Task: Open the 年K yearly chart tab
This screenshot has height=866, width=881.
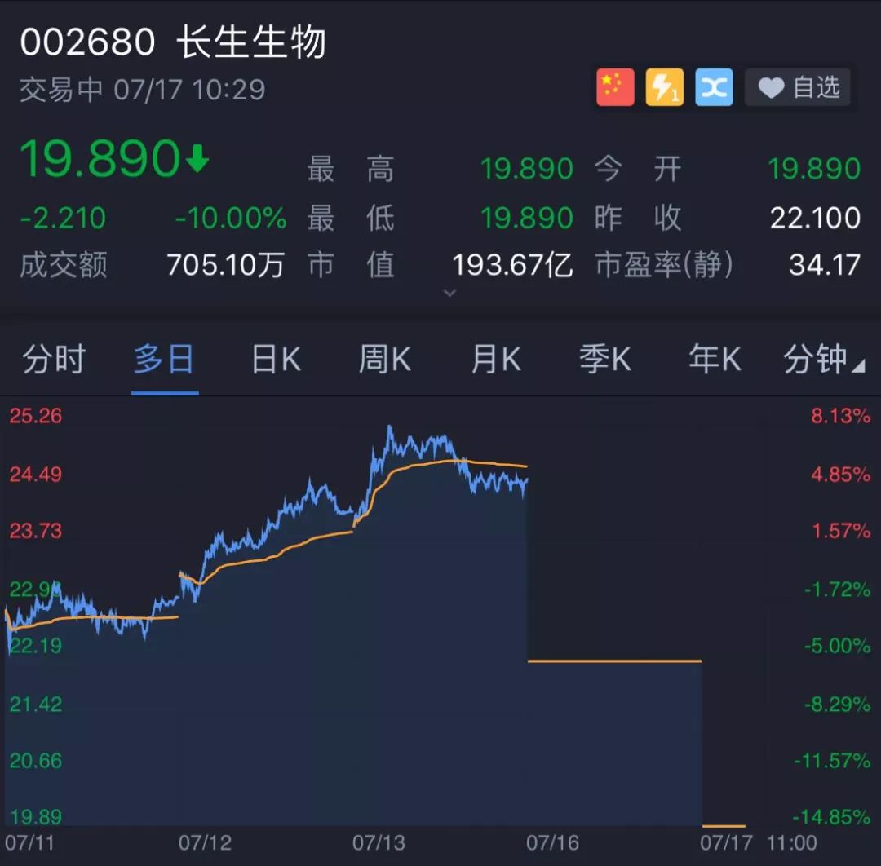Action: [x=715, y=359]
